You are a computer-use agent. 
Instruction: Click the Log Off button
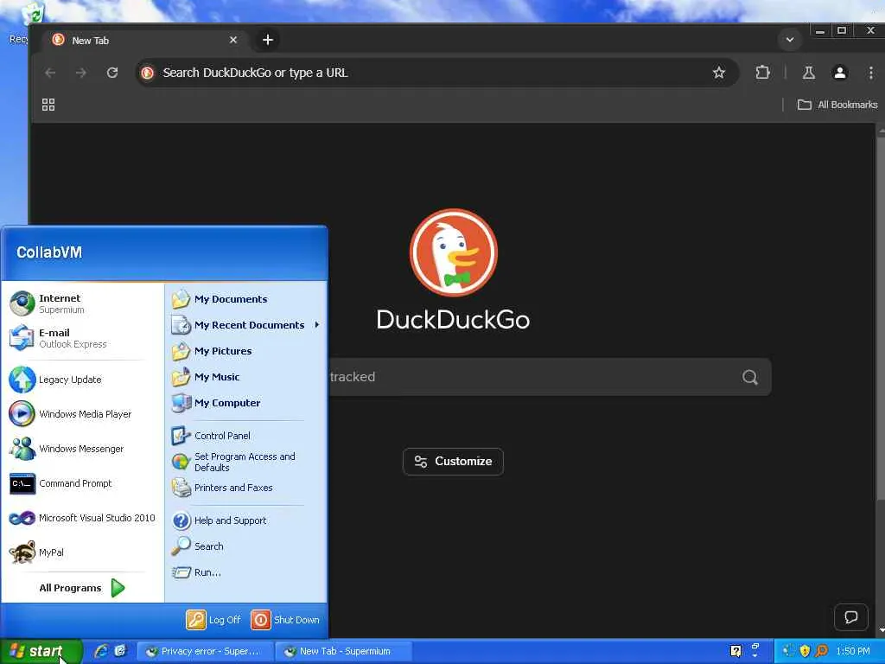(214, 620)
